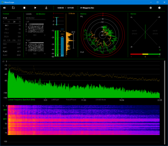Start playback with the play button
Screen dimensions: 168x146
coord(35,8)
